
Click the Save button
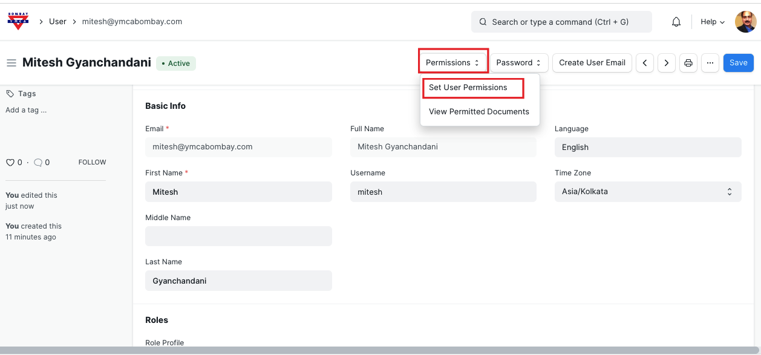click(738, 63)
